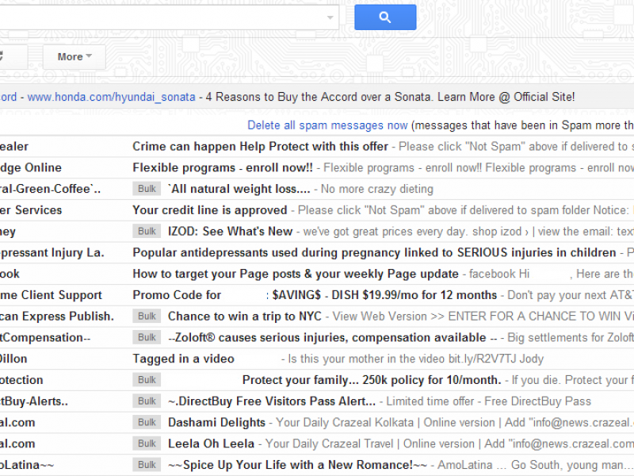Viewport: 634px width, 476px height.
Task: Click Delete all spam messages now
Action: pos(327,125)
